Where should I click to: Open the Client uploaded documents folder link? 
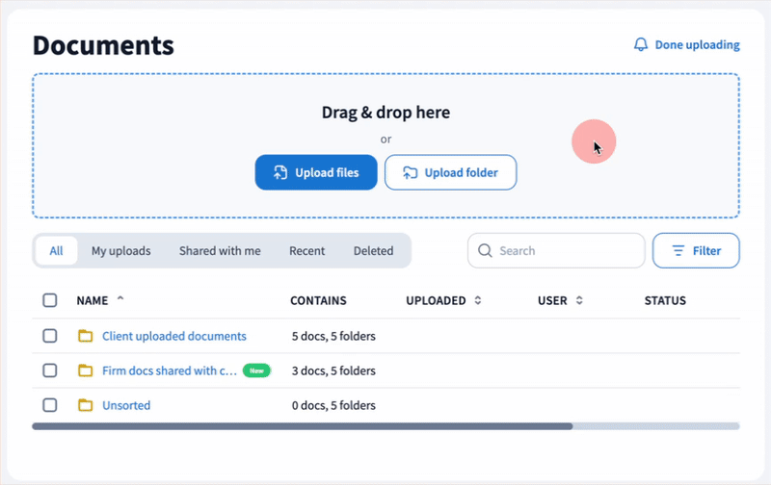(x=174, y=336)
